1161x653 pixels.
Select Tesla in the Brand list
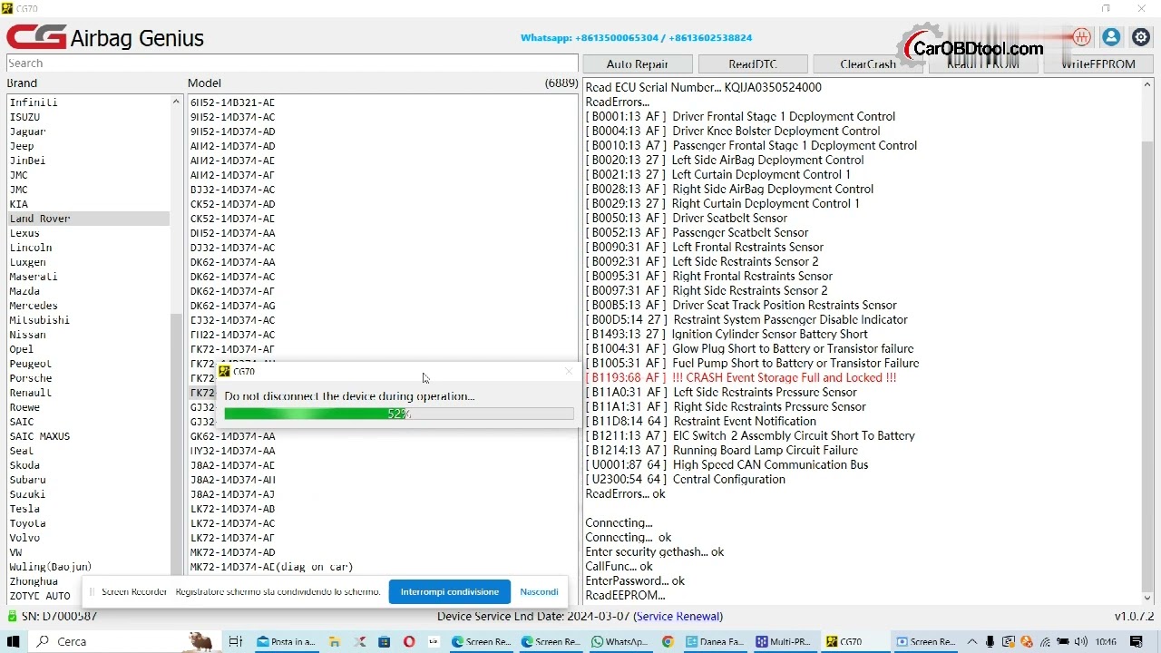[88, 509]
